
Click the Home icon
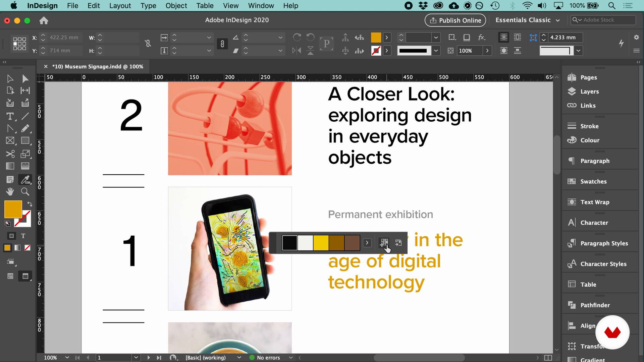44,20
